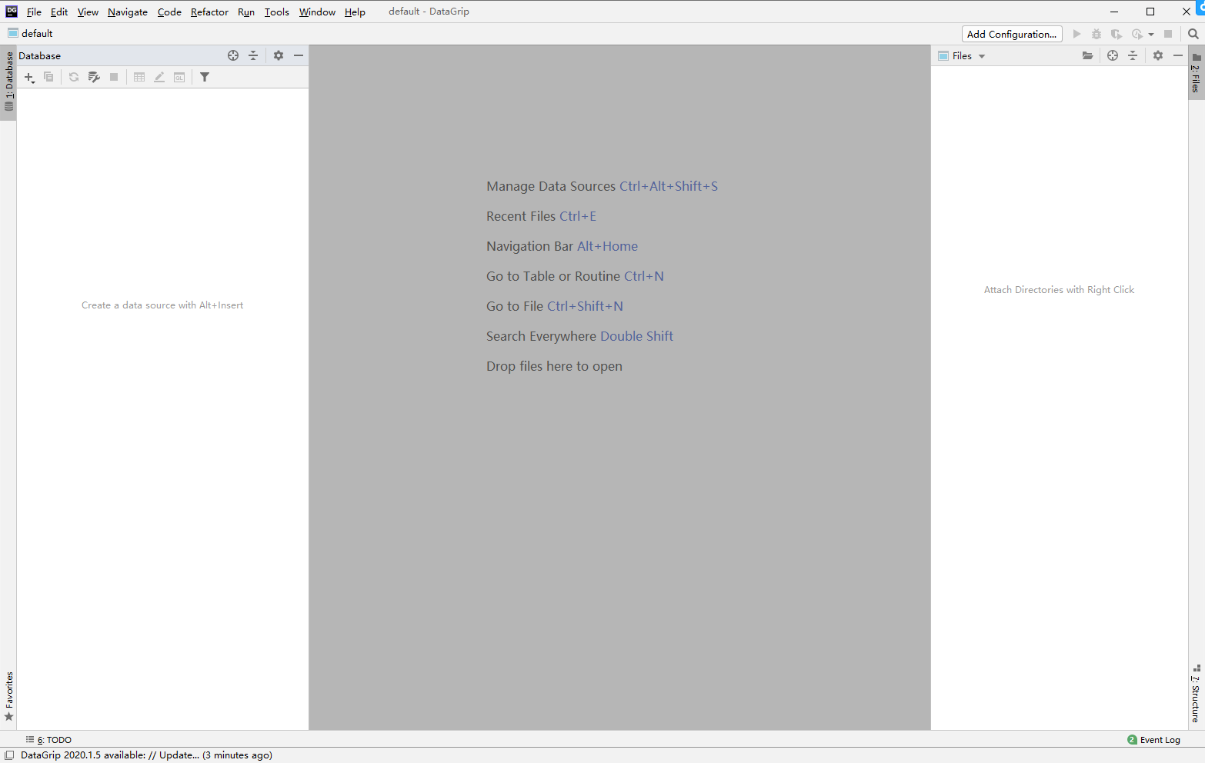
Task: Toggle the 1: Database side tab
Action: click(x=8, y=82)
